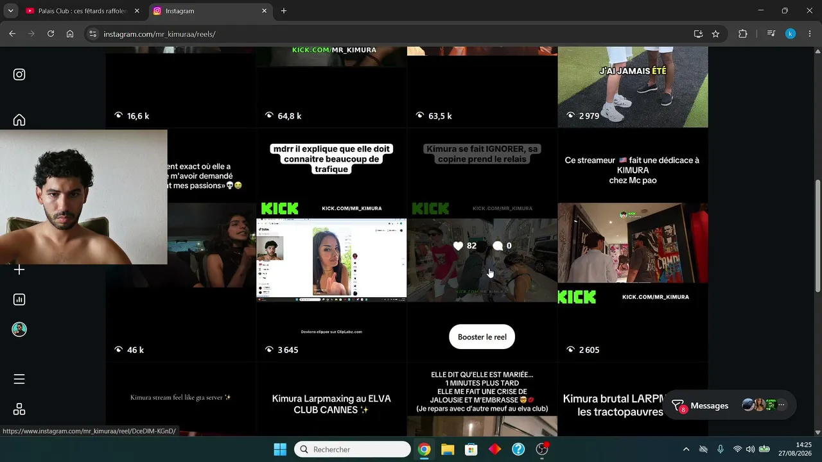Image resolution: width=822 pixels, height=462 pixels.
Task: Click the Rechercher taskbar search box
Action: click(352, 449)
